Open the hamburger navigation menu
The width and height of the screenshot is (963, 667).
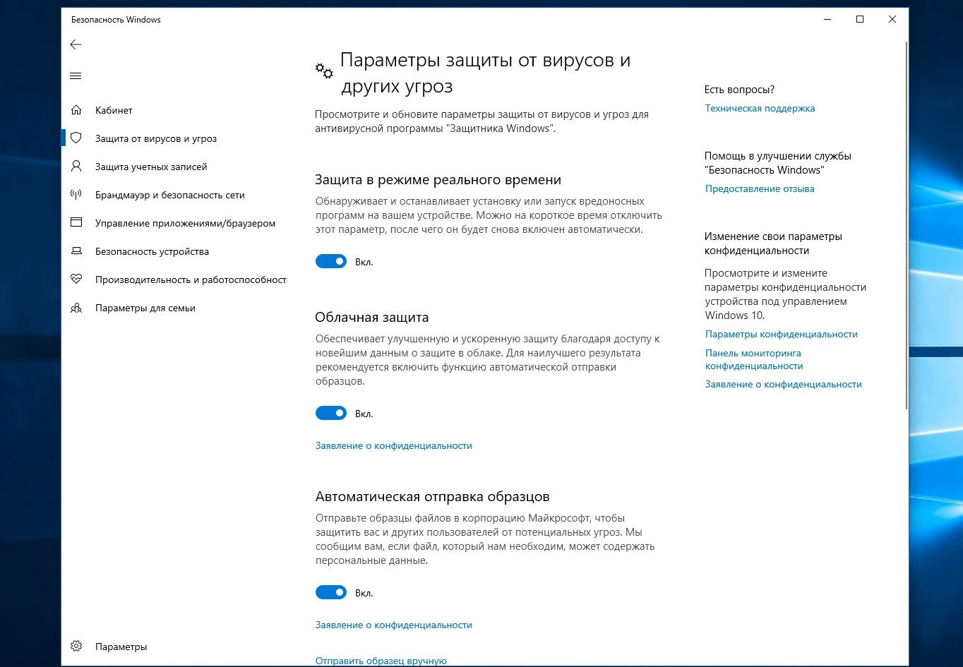76,76
